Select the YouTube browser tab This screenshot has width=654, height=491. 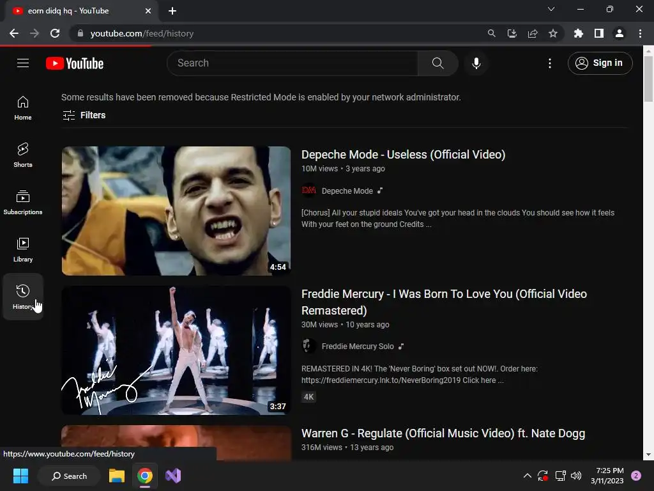click(x=81, y=11)
